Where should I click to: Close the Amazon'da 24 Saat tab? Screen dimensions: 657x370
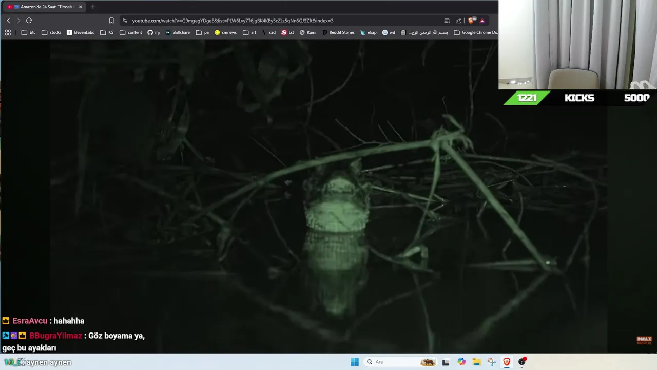pos(80,7)
